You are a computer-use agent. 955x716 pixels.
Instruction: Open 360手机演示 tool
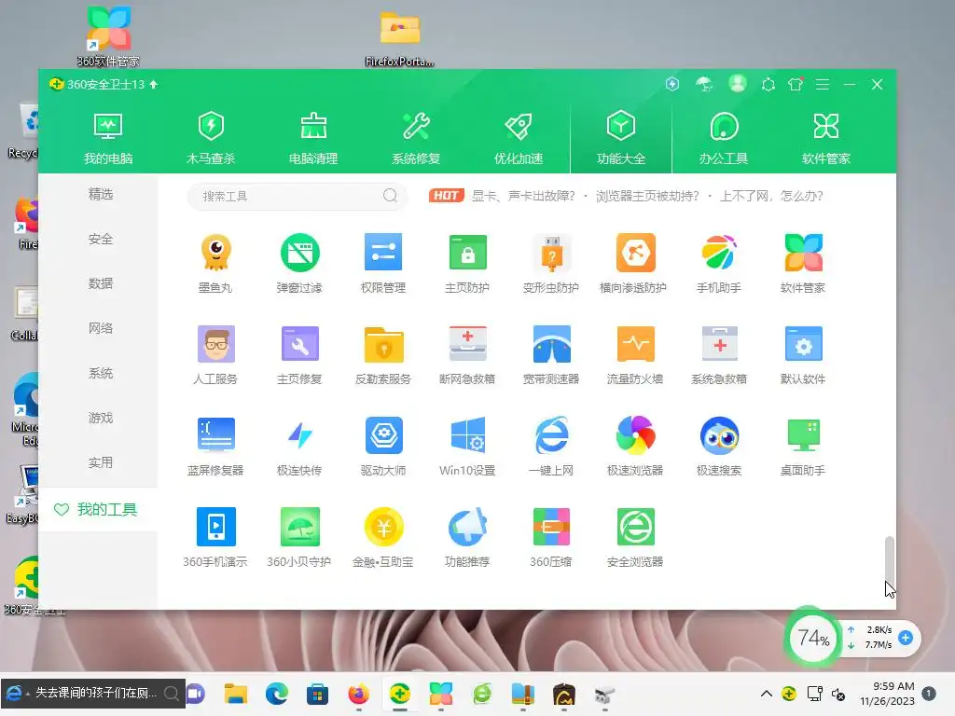point(215,538)
